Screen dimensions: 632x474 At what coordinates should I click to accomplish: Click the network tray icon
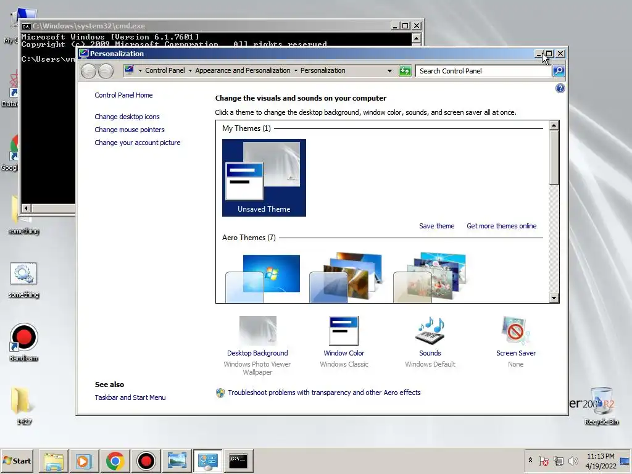pyautogui.click(x=558, y=460)
